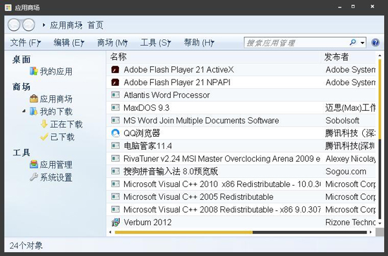The image size is (388, 256).
Task: Click the 应用商场 shopping bag icon
Action: click(x=34, y=99)
